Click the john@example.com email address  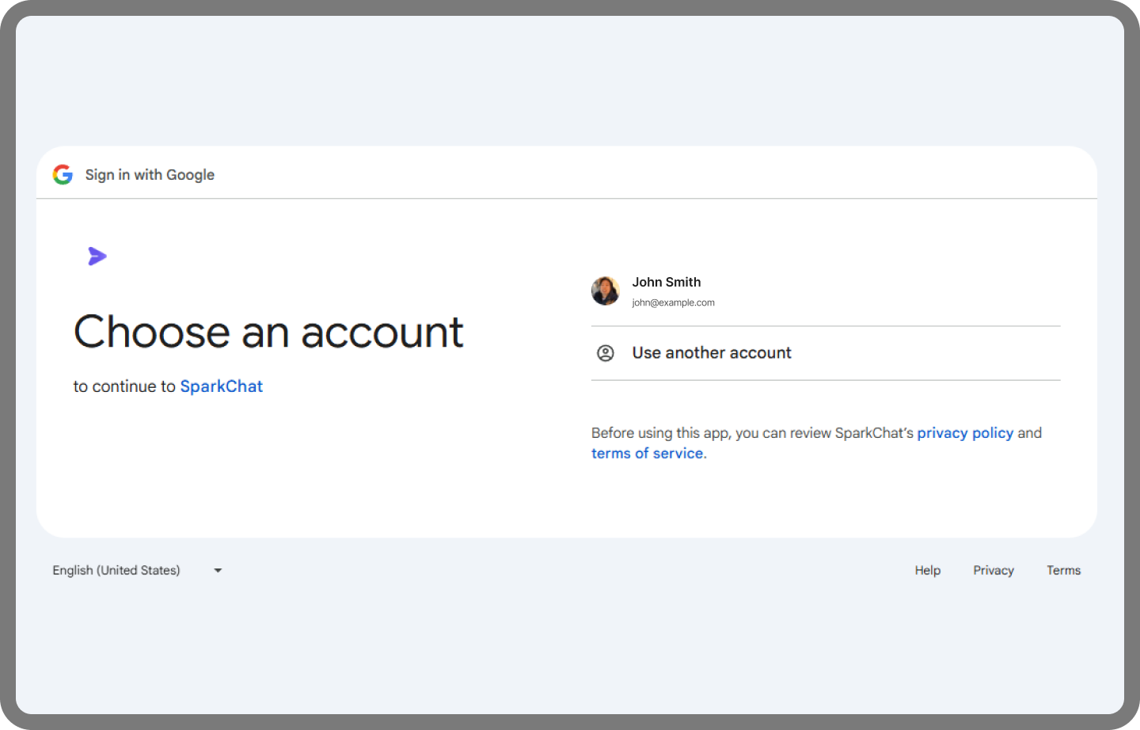(x=673, y=302)
